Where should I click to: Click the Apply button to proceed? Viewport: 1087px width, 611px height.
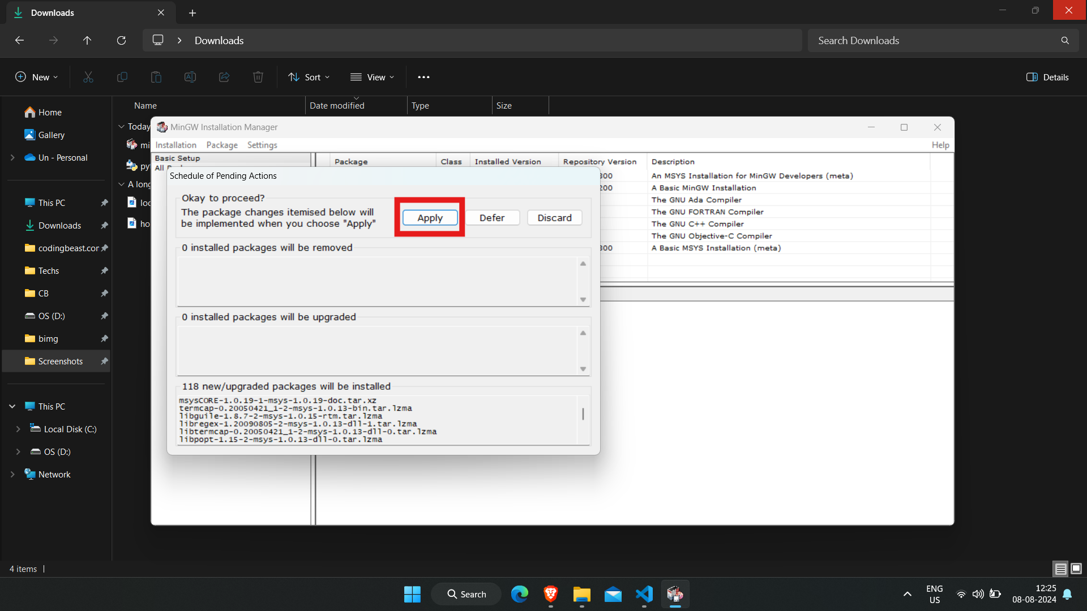click(x=429, y=217)
